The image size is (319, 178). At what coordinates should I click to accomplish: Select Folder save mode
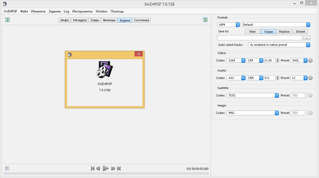(269, 32)
